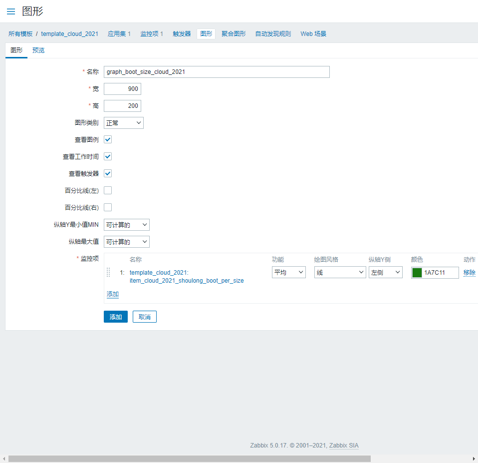Switch to the 预览 tab

[x=38, y=50]
